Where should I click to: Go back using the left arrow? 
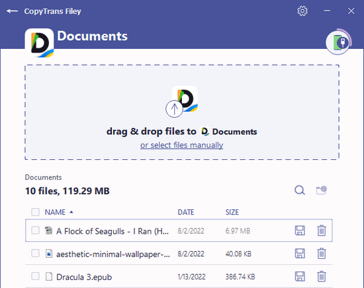[x=13, y=11]
